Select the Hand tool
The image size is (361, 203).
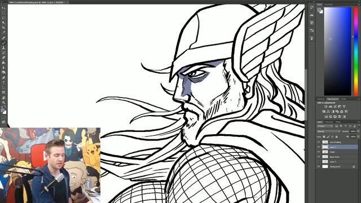coord(4,98)
